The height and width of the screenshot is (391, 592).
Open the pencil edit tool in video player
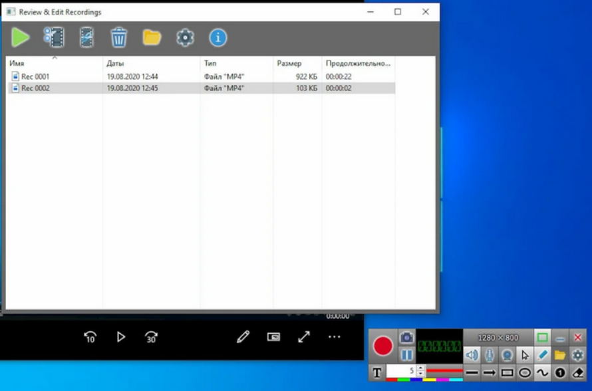(x=243, y=336)
